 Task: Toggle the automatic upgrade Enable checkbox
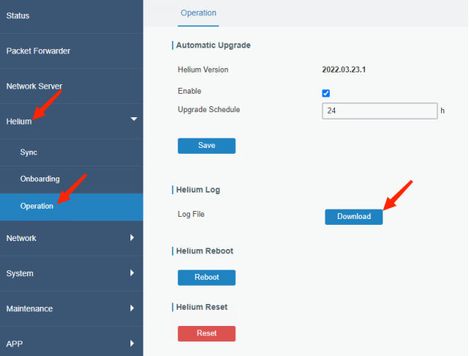(x=326, y=93)
